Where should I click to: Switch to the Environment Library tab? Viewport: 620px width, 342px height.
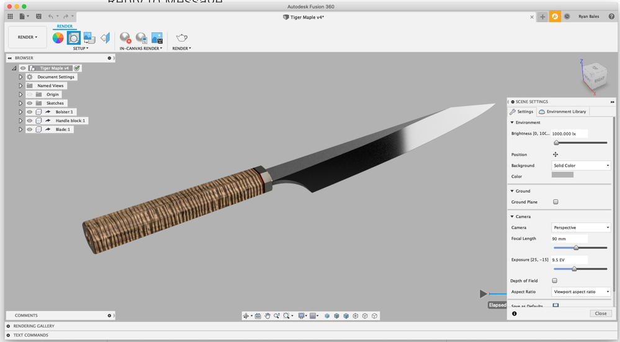pyautogui.click(x=563, y=112)
